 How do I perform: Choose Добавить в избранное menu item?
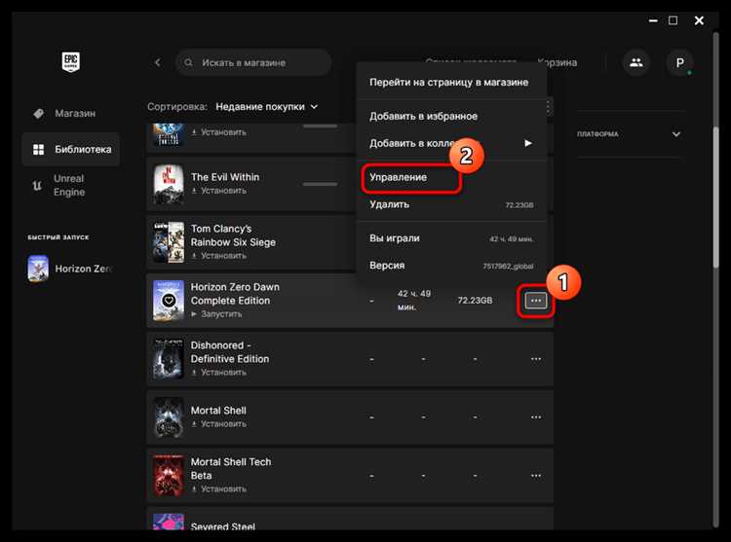coord(423,117)
